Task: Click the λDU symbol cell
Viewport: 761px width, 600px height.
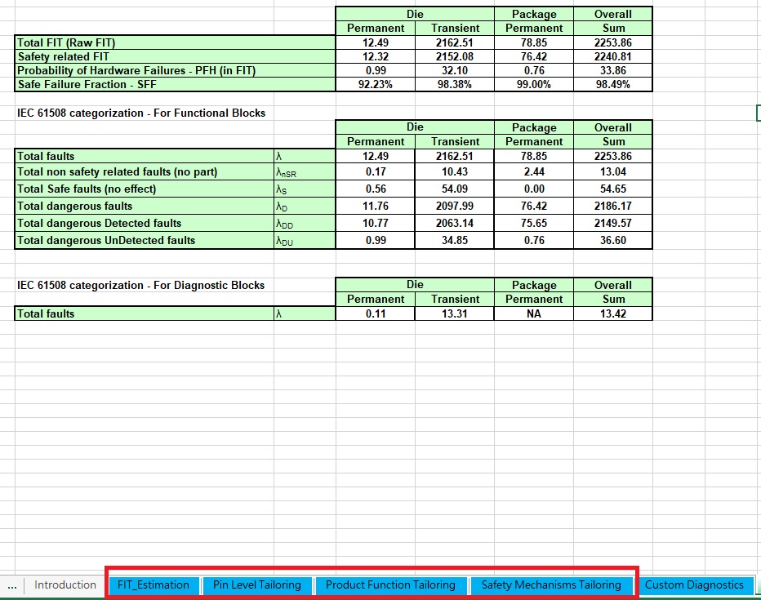Action: click(x=304, y=240)
